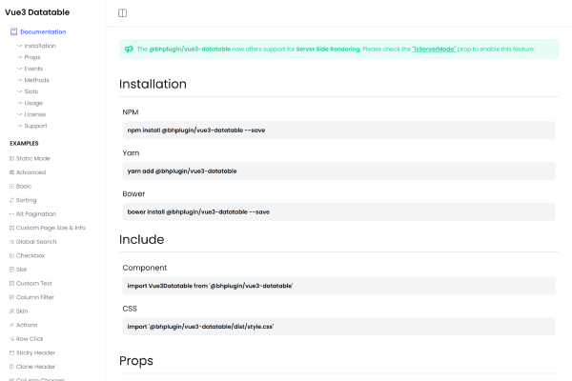
Task: Expand the Usage chevron
Action: 20,103
